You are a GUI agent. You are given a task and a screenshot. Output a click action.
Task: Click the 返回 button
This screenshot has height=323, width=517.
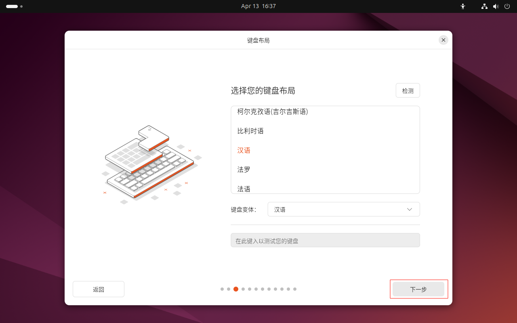point(99,289)
